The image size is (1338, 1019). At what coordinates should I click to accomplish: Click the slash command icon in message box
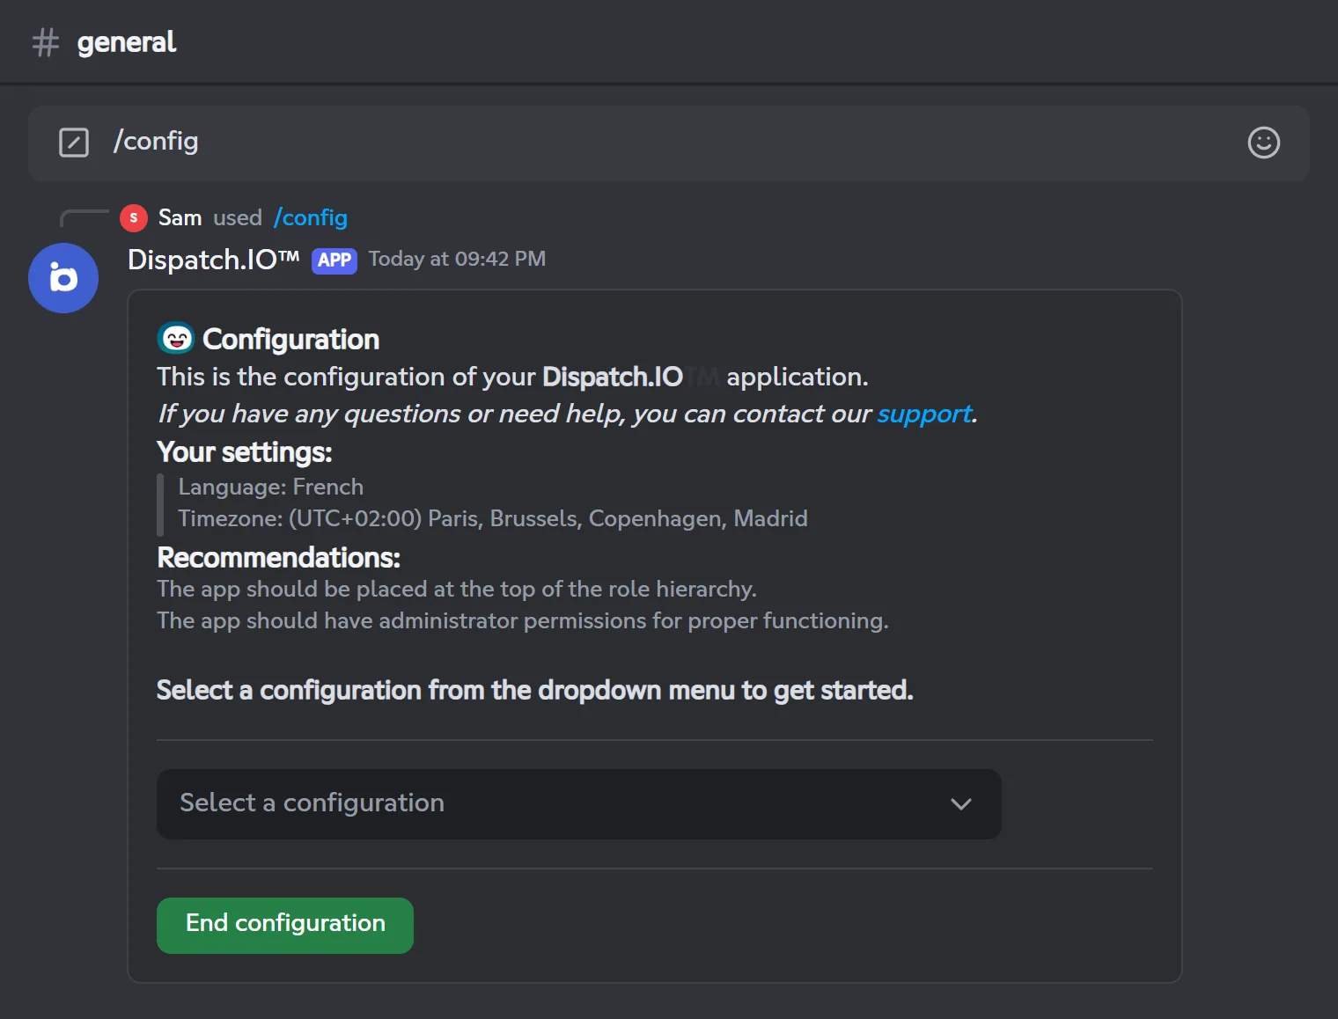coord(74,142)
